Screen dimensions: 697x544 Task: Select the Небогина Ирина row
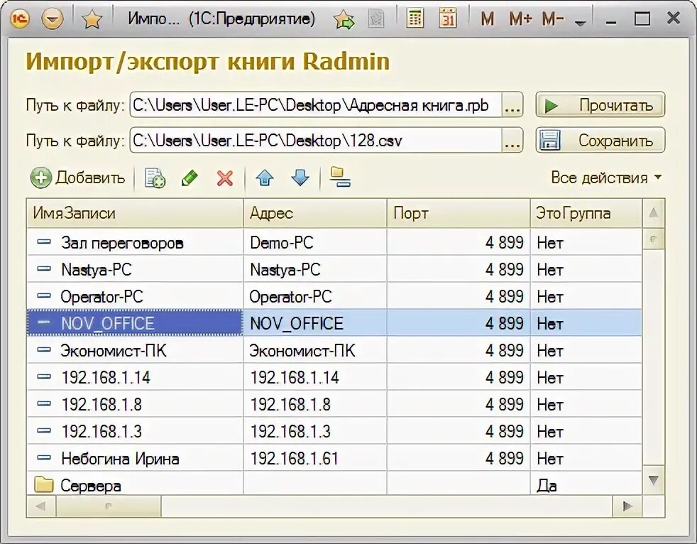click(334, 458)
